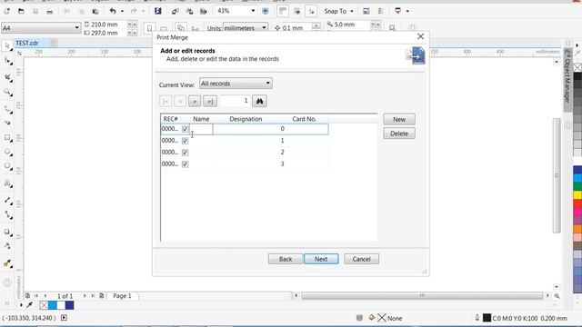Select the Ellipse tool
The width and height of the screenshot is (582, 327).
pos(7,152)
